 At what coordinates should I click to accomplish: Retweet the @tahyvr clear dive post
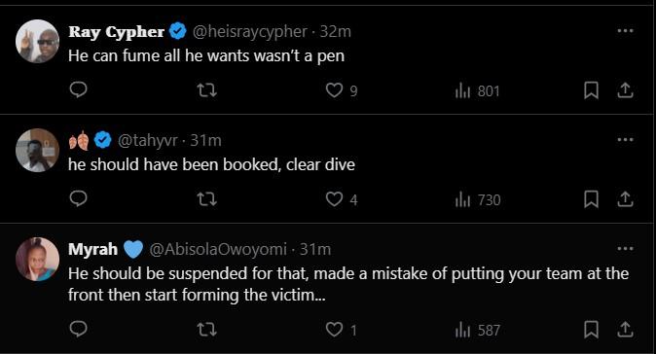206,199
